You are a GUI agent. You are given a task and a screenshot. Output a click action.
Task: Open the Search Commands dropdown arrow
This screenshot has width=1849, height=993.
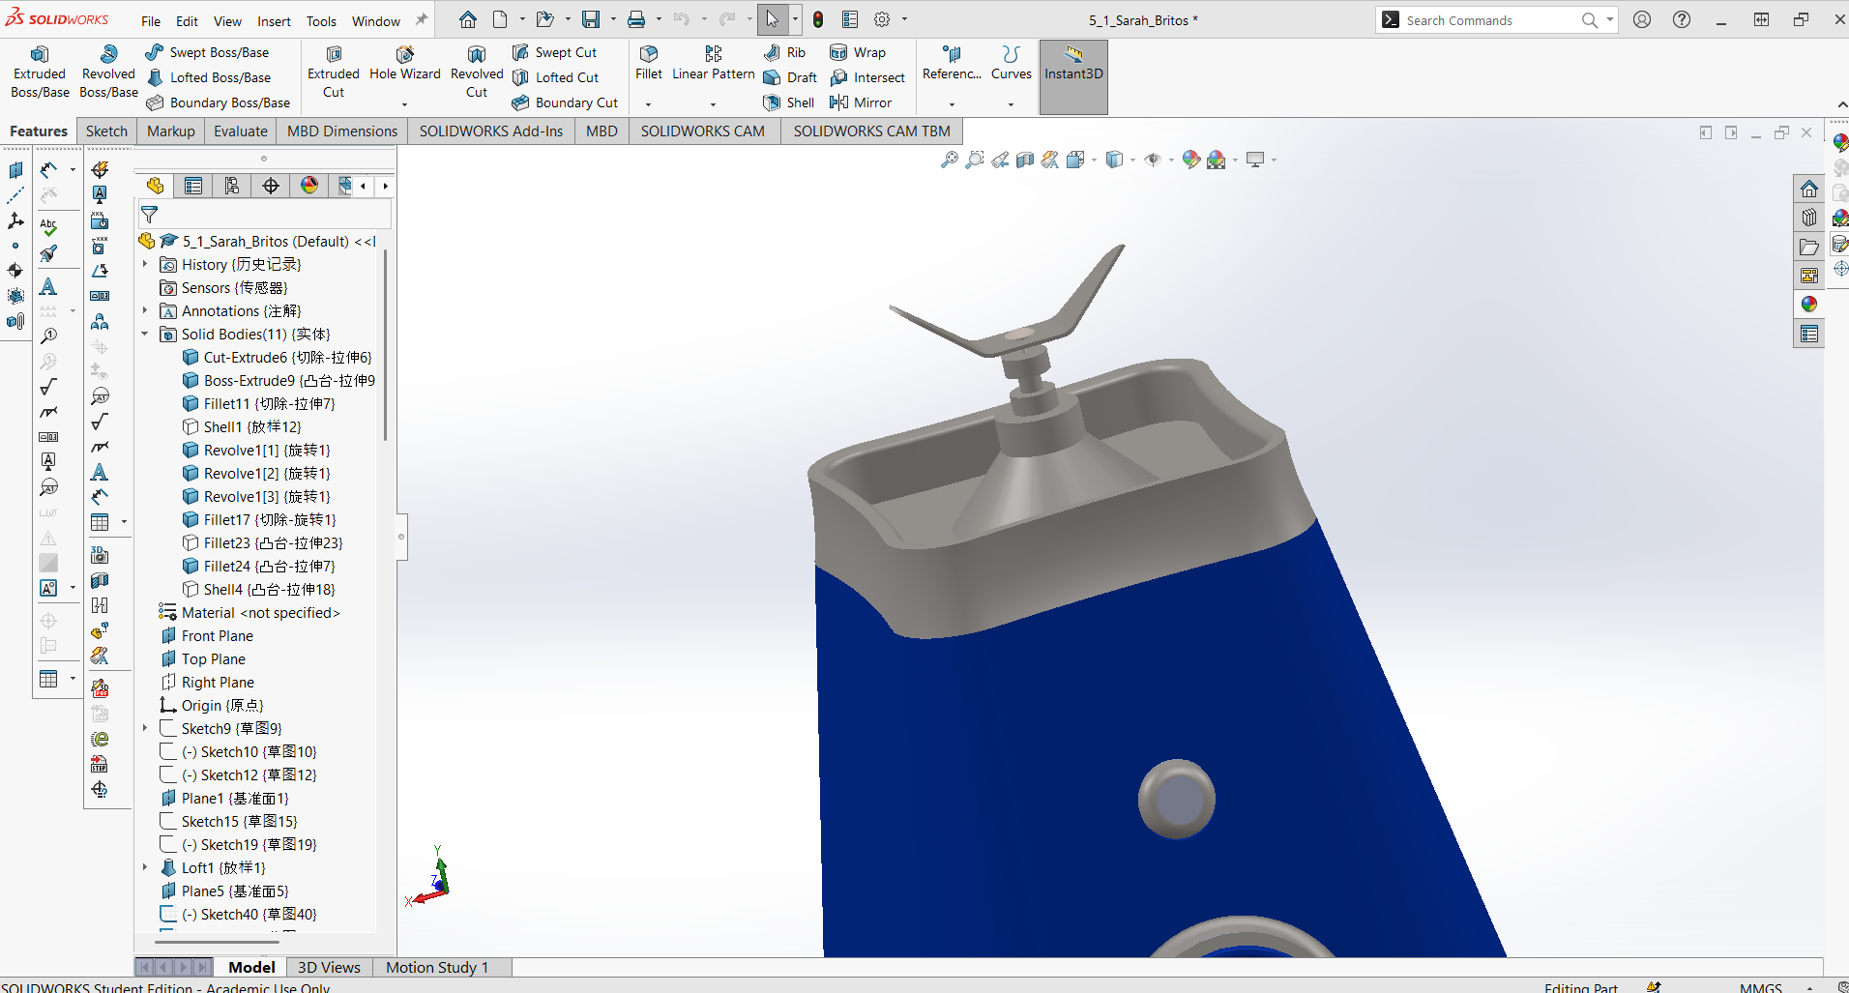tap(1609, 19)
